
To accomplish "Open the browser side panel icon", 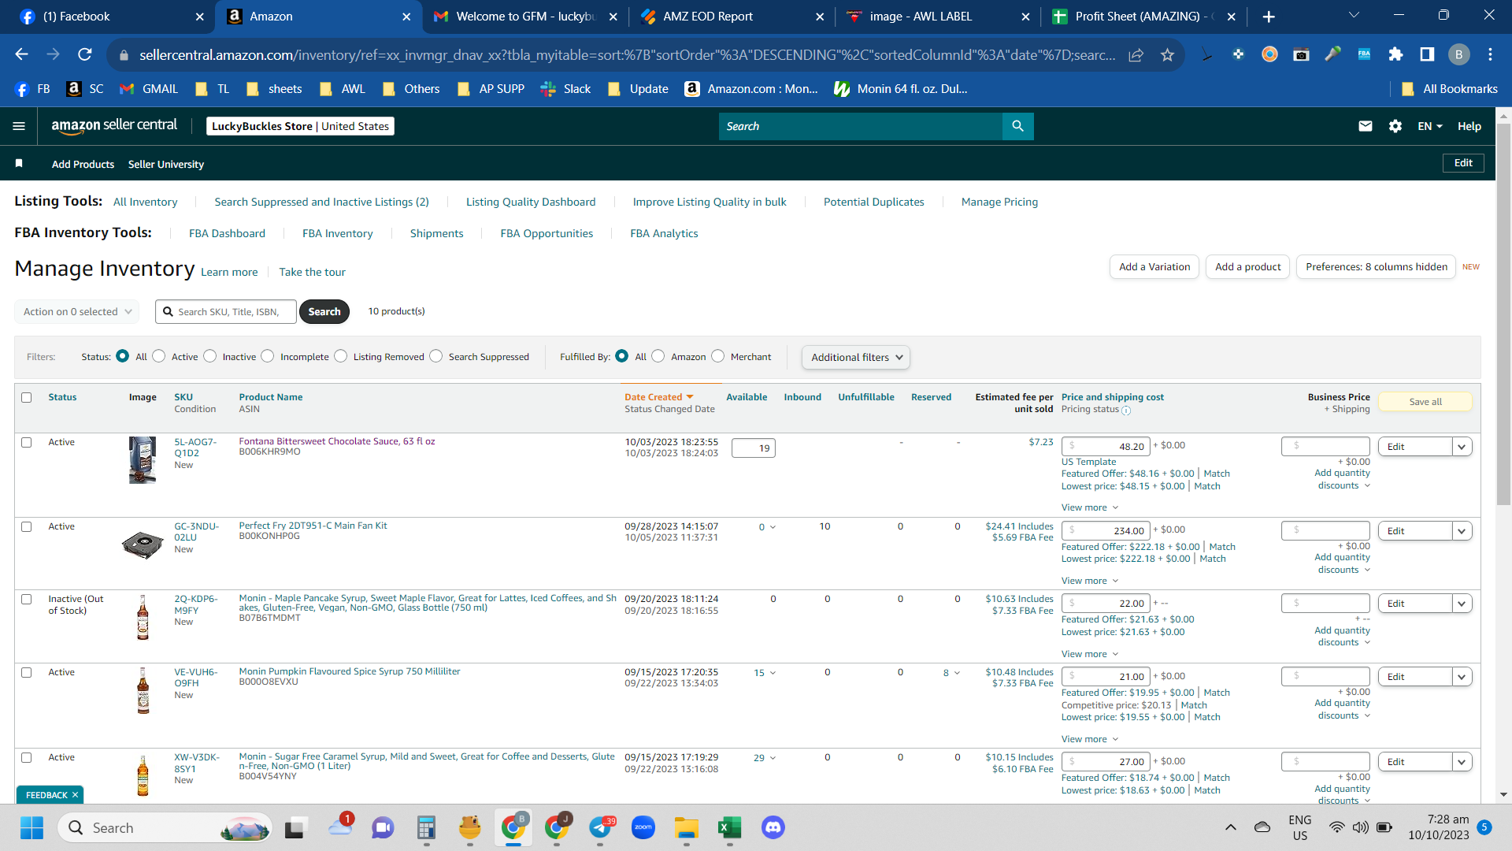I will 1427,54.
